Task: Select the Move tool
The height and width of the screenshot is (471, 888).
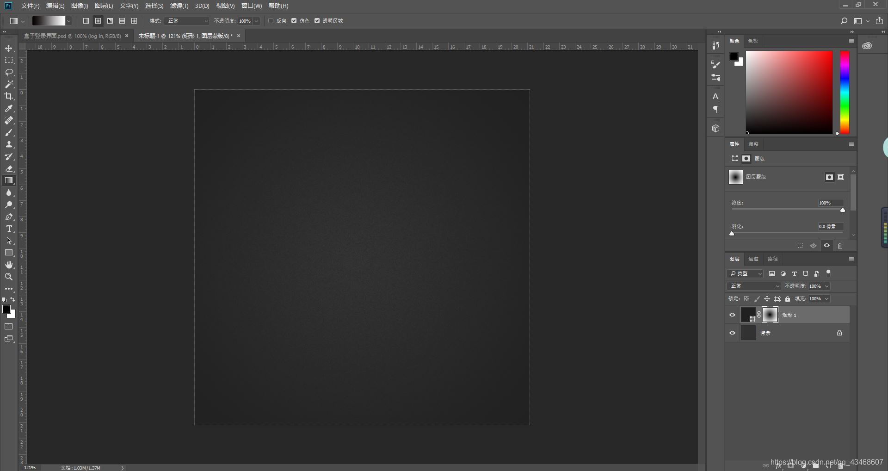Action: (9, 49)
